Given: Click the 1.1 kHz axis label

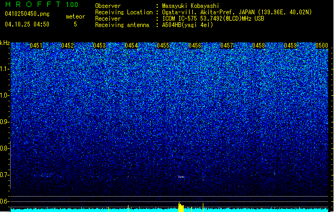Looking at the screenshot, I should [x=5, y=69].
